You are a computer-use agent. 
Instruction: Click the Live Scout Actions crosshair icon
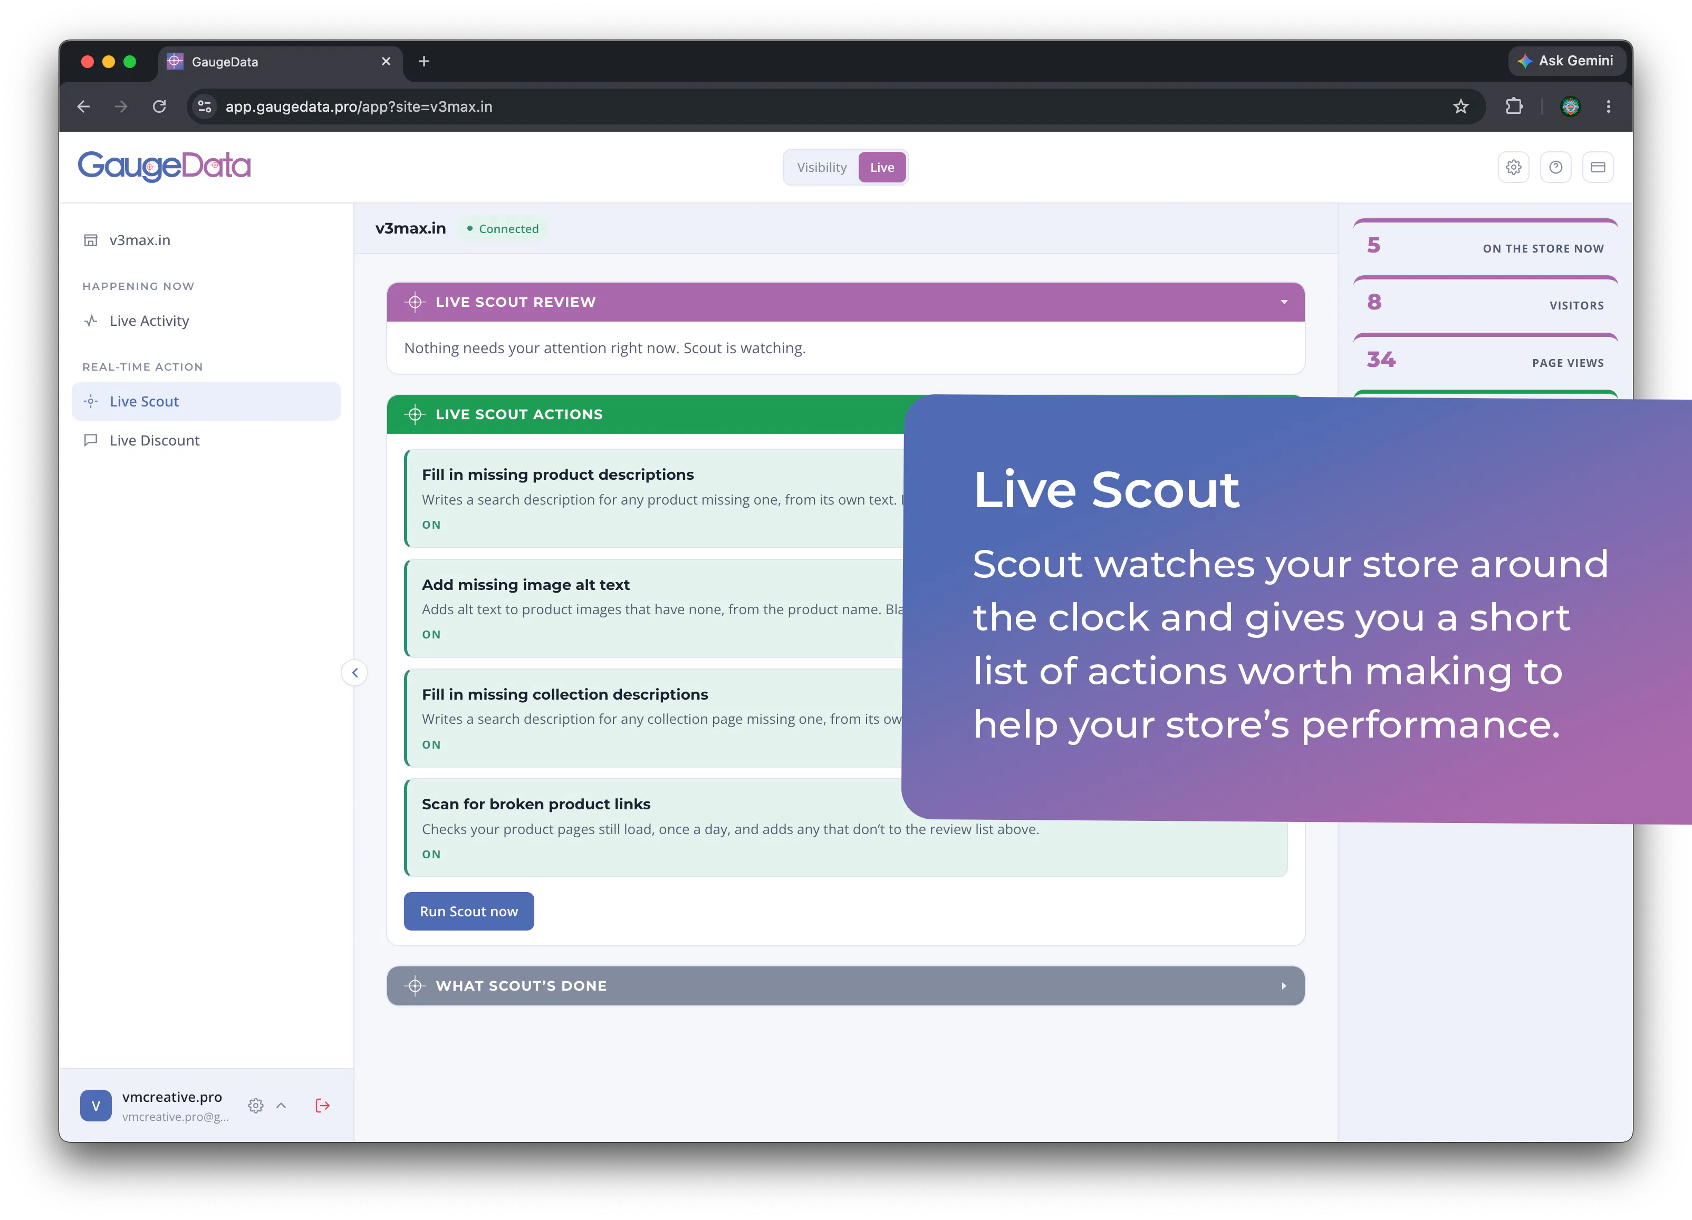tap(415, 414)
